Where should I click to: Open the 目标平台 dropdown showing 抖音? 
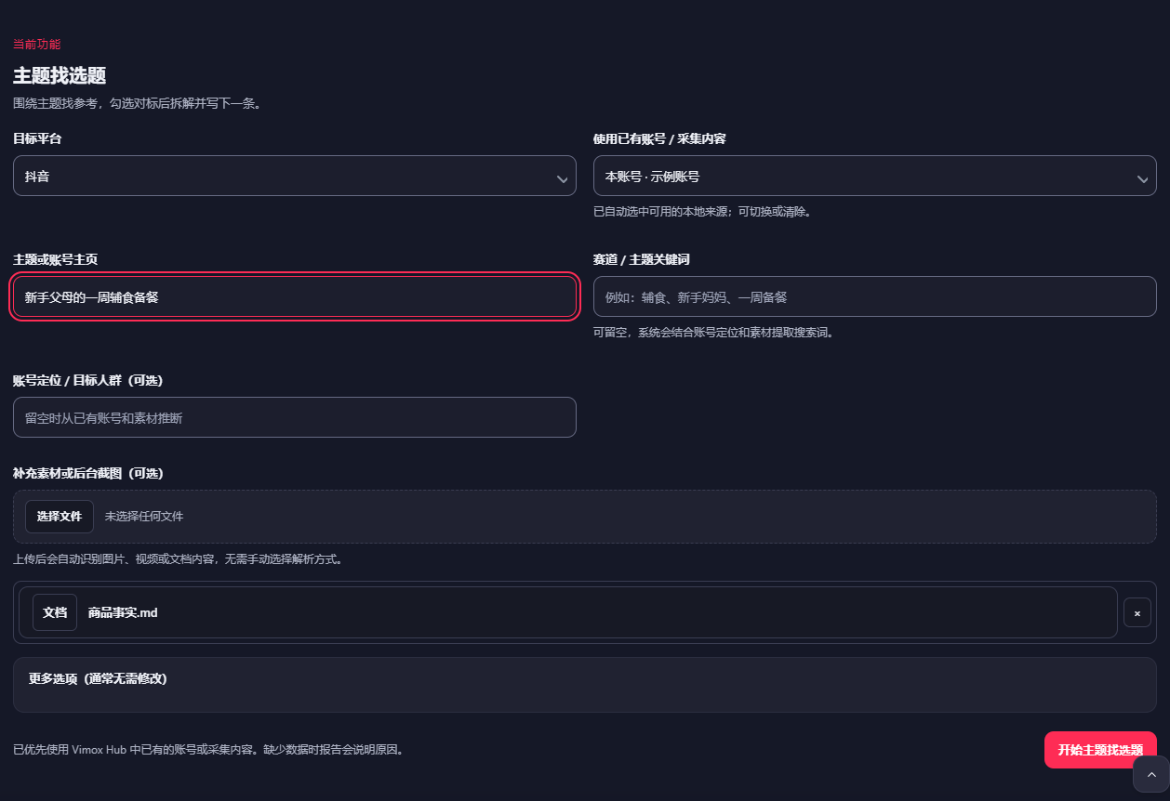pyautogui.click(x=294, y=176)
